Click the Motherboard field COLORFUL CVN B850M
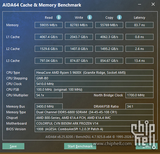This screenshot has width=160, height=154. click(x=94, y=123)
